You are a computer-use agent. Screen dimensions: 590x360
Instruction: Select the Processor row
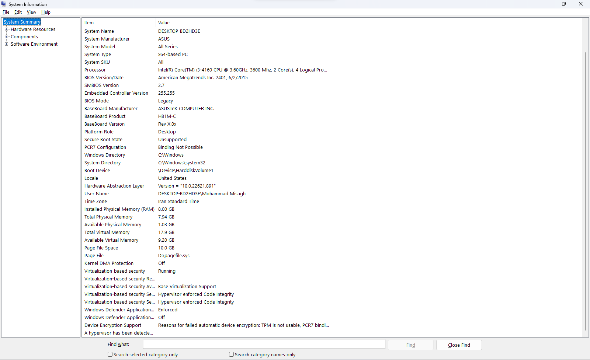coord(206,70)
